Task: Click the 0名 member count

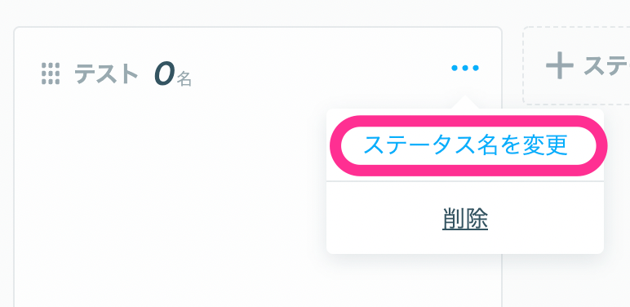Action: point(172,75)
